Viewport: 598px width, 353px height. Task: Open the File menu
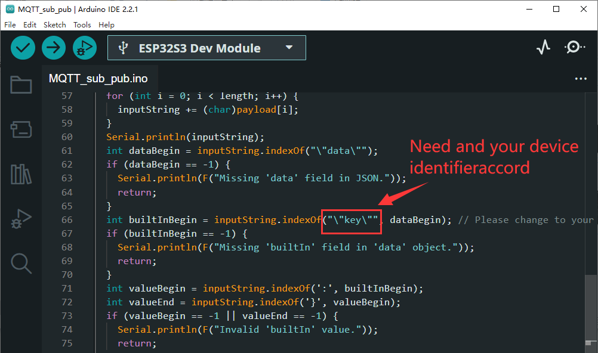pyautogui.click(x=10, y=25)
